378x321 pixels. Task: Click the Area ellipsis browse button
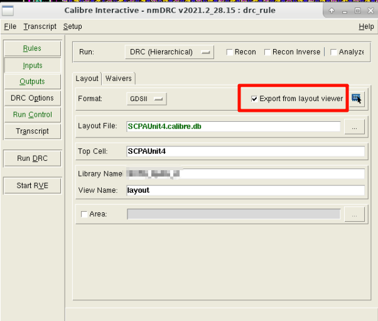coord(354,214)
